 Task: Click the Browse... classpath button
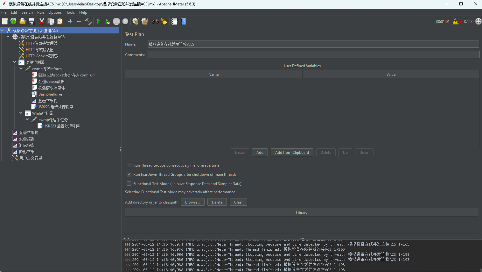pyautogui.click(x=192, y=202)
